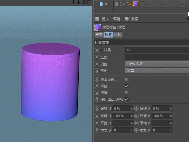Enable the 混合纹理 checkbox
Screen dimensions: 189x142
pos(127,79)
